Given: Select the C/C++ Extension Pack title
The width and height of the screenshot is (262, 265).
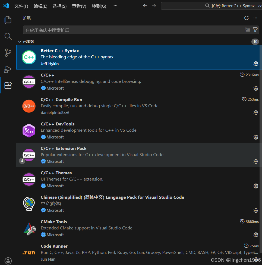Looking at the screenshot, I should [64, 149].
